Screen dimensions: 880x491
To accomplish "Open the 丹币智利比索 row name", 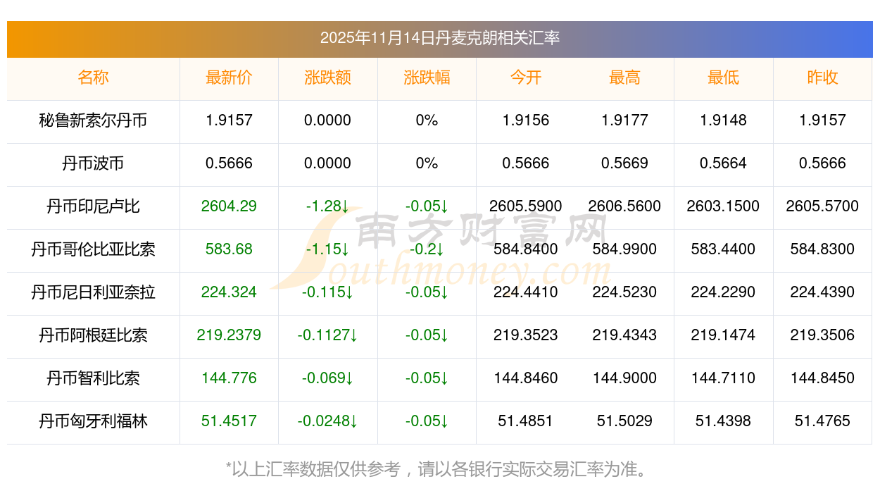I will coord(93,378).
